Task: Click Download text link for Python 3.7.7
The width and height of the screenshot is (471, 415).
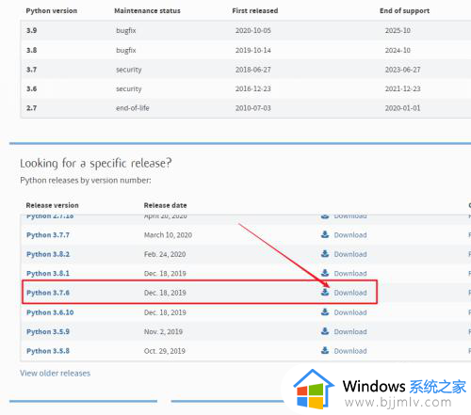Action: [x=350, y=235]
